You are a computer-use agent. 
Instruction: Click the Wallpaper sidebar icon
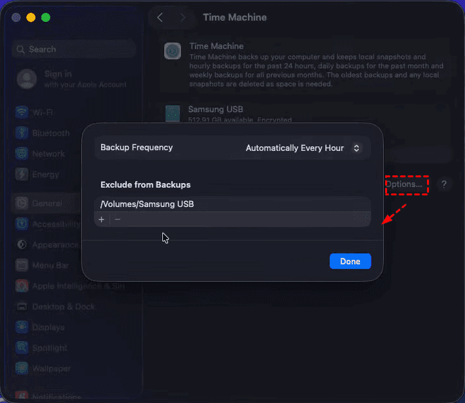(x=22, y=368)
